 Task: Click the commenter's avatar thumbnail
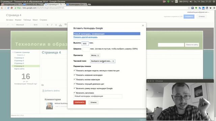[50, 106]
